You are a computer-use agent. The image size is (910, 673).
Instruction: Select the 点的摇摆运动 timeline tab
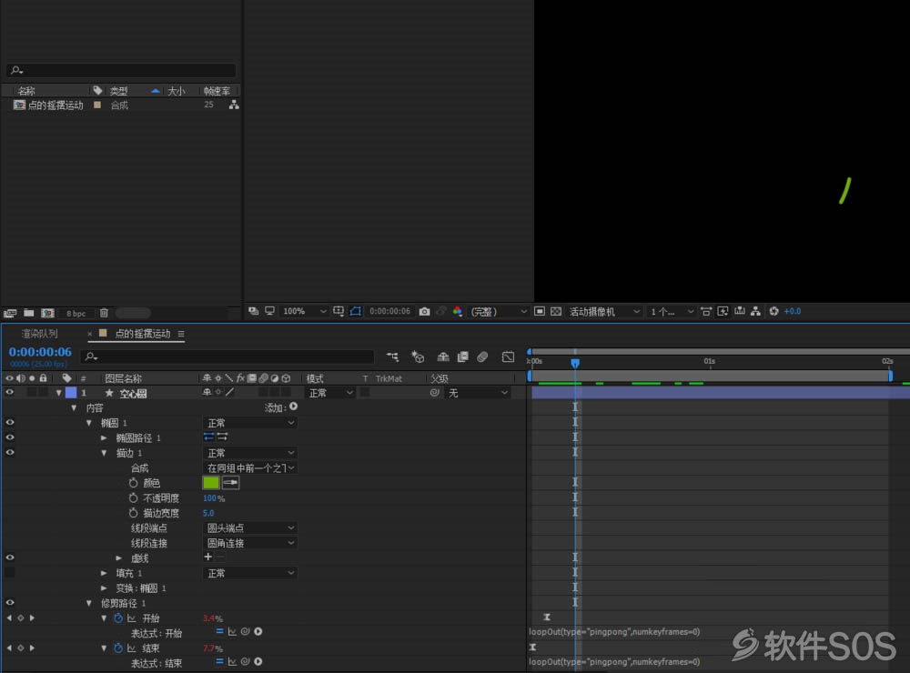[x=142, y=334]
